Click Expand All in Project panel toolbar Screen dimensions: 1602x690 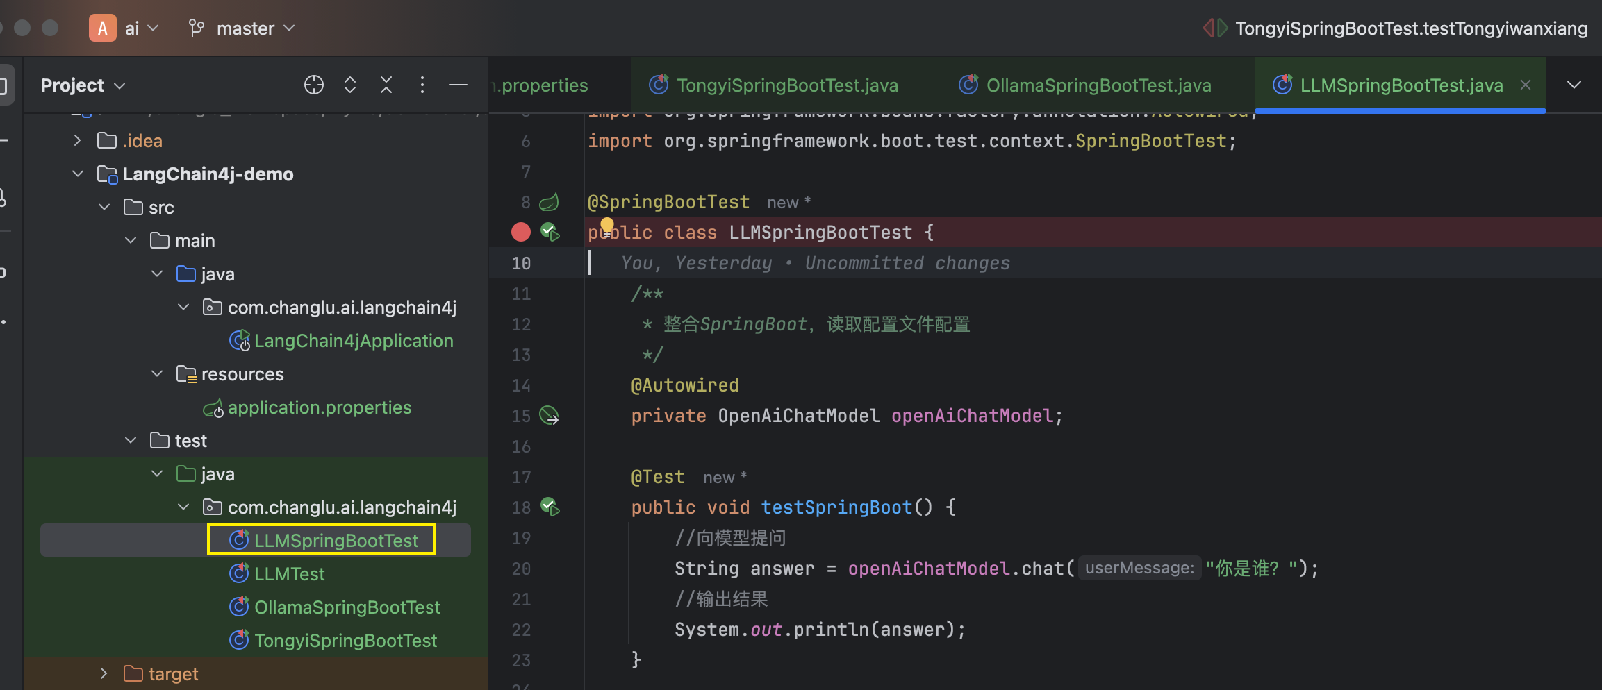[350, 85]
